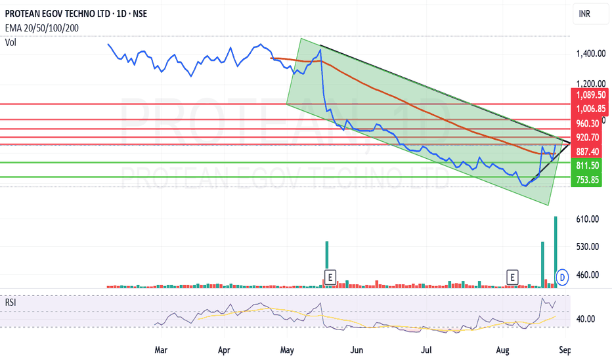612x361 pixels.
Task: Click the 811.50 green price label
Action: point(587,165)
